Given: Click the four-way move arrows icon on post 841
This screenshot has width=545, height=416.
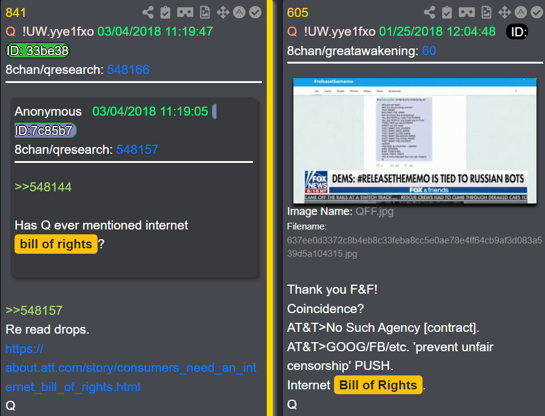Looking at the screenshot, I should (223, 13).
